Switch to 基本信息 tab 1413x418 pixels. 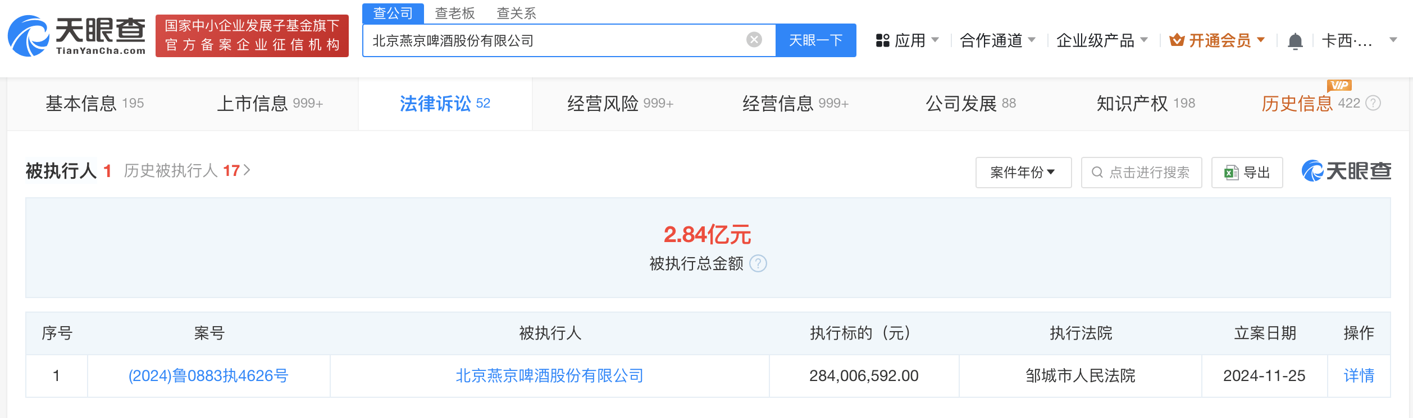[x=95, y=104]
